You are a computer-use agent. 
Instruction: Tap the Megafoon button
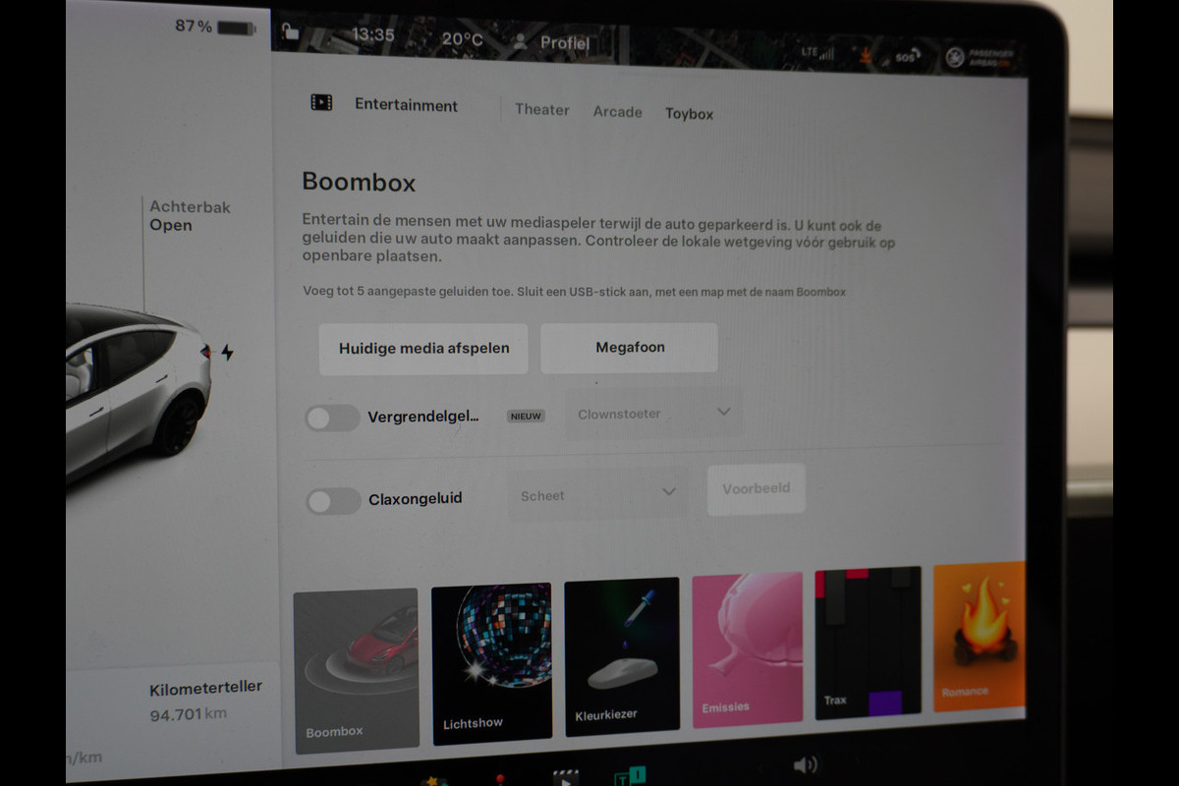pyautogui.click(x=630, y=348)
